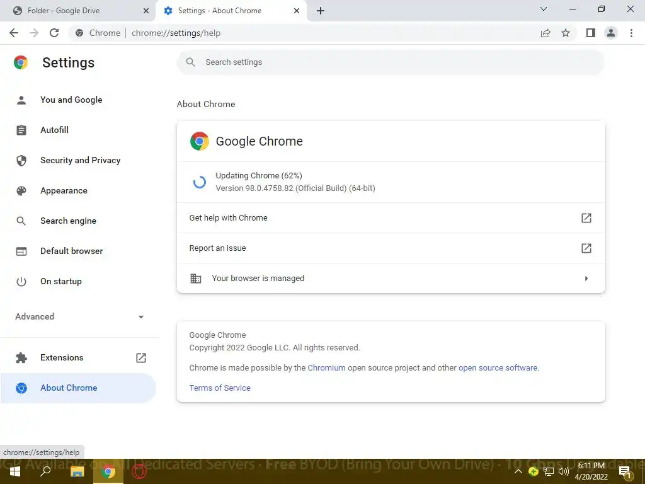The height and width of the screenshot is (484, 645).
Task: Open Extensions from the sidebar
Action: pos(62,357)
